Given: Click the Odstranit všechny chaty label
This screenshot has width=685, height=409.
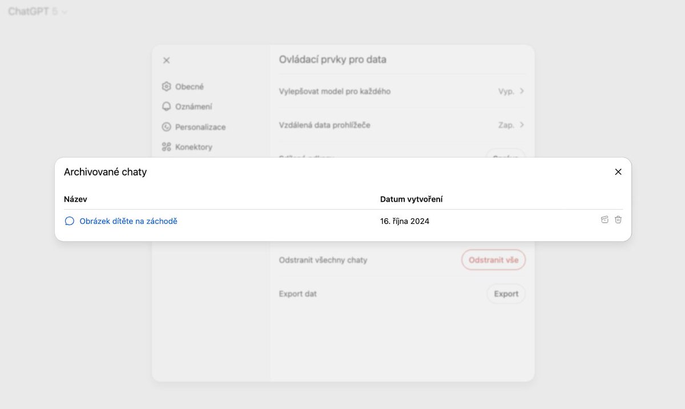Looking at the screenshot, I should [323, 260].
